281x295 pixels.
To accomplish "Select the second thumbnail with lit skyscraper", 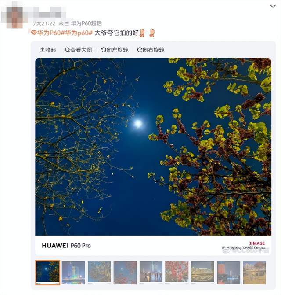I will click(73, 273).
